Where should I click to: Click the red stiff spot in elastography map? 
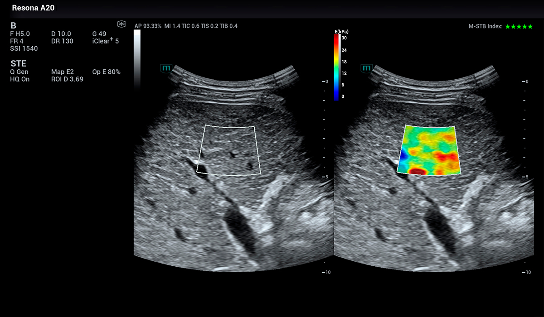coord(418,171)
